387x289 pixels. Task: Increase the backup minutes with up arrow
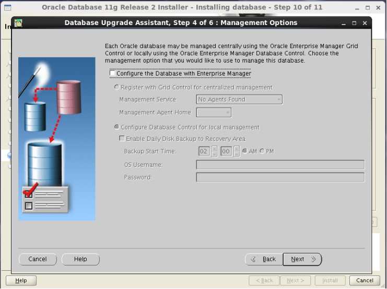(237, 149)
